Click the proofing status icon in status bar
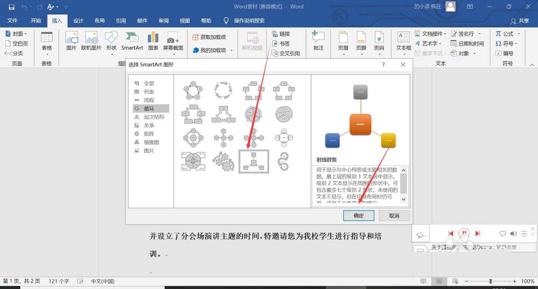 pos(80,281)
